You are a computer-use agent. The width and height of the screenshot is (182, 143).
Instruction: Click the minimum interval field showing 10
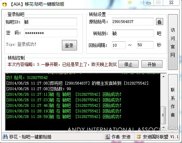(119, 45)
